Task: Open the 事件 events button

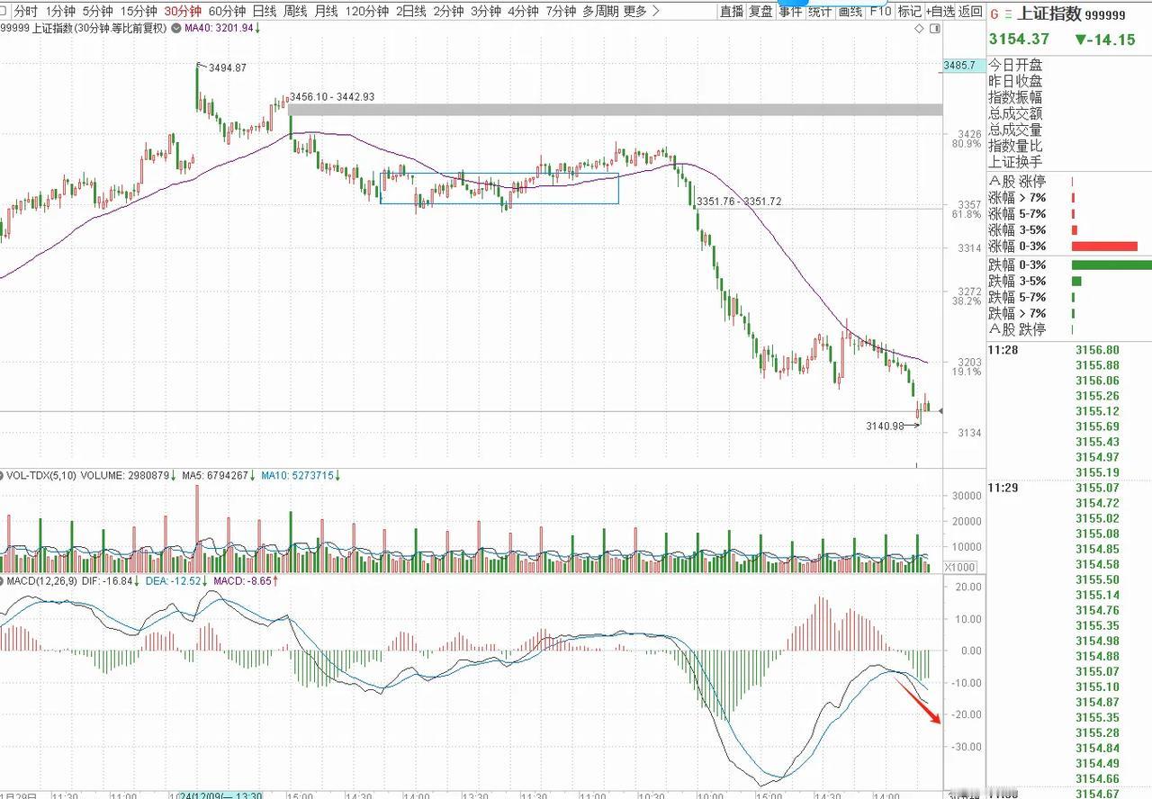Action: click(x=790, y=11)
